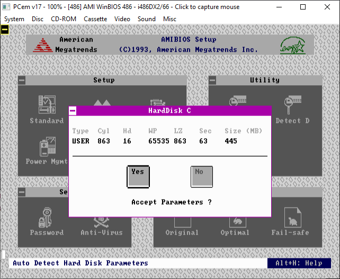This screenshot has width=340, height=279.
Task: Click the USER type value
Action: pos(80,141)
